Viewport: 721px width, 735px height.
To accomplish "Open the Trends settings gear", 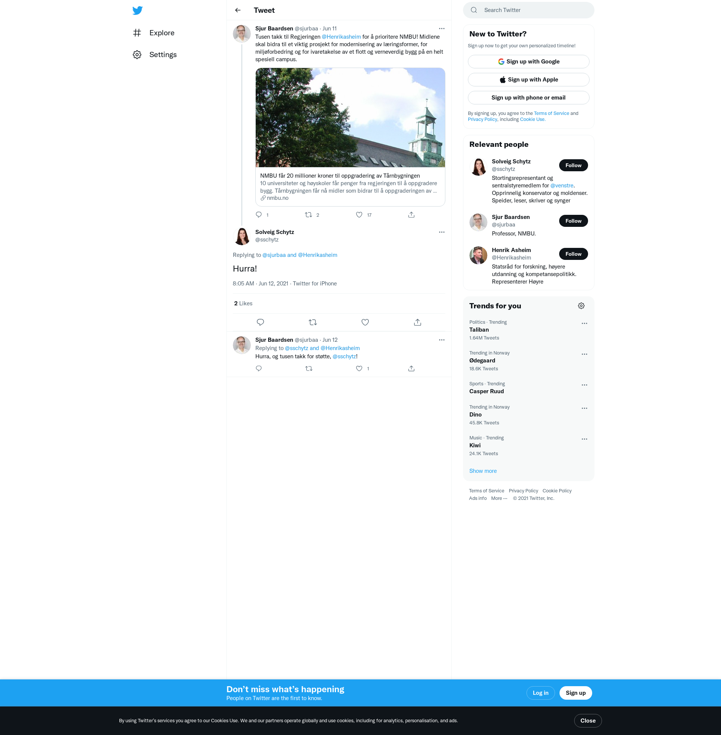I will [581, 306].
